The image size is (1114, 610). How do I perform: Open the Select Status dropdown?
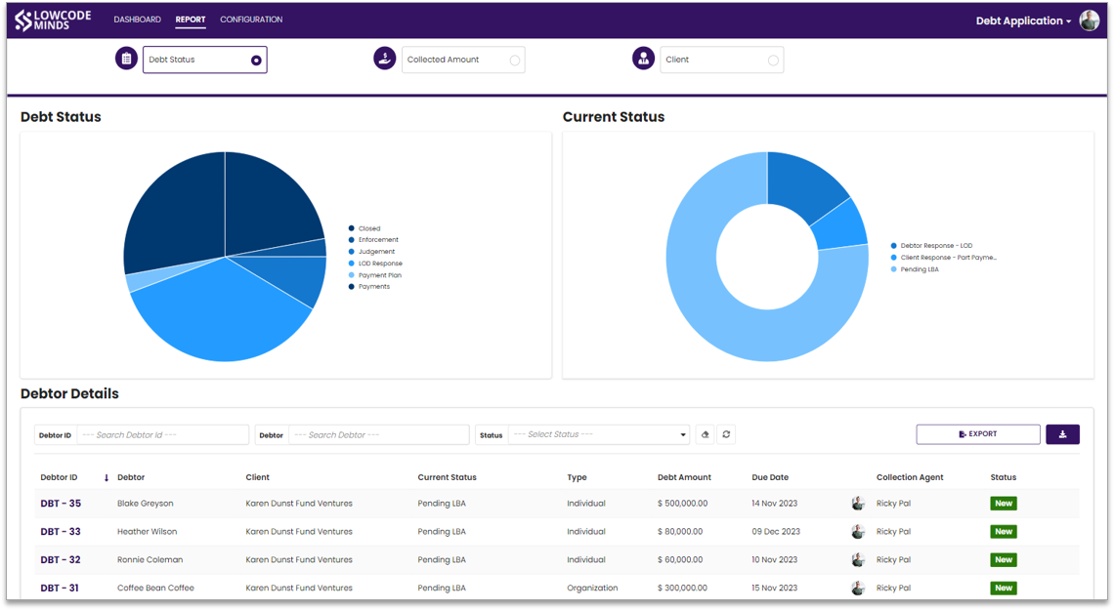pos(600,434)
